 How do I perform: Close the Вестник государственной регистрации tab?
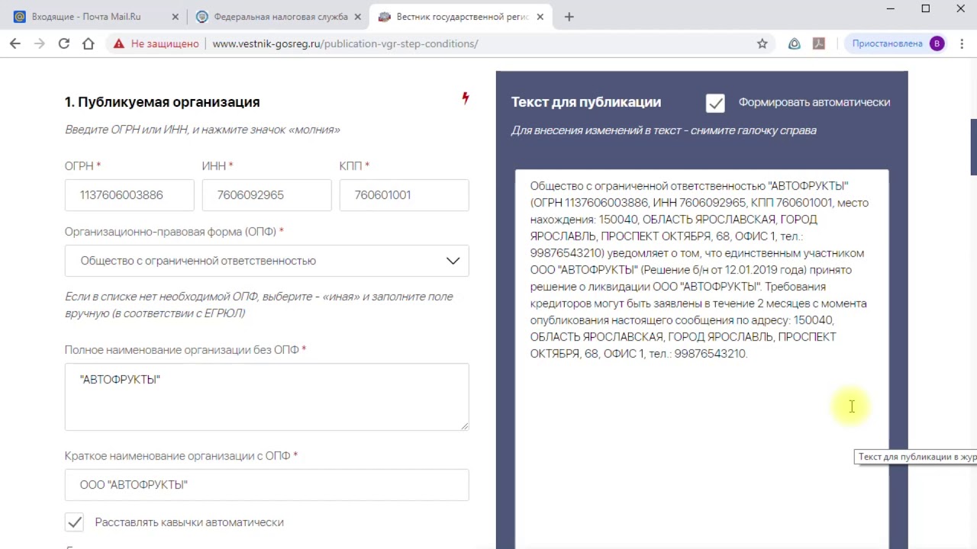coord(540,17)
